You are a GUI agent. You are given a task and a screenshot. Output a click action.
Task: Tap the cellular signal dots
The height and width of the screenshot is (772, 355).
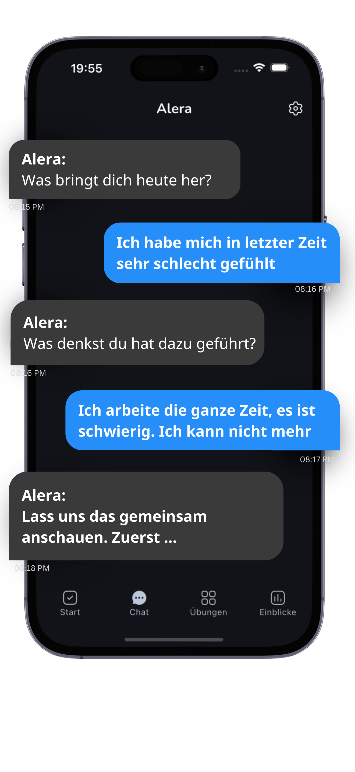(x=241, y=71)
